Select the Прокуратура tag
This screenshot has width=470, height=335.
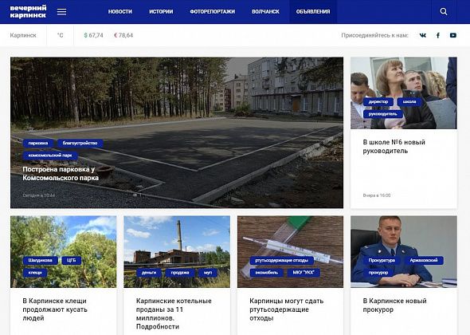pyautogui.click(x=382, y=260)
